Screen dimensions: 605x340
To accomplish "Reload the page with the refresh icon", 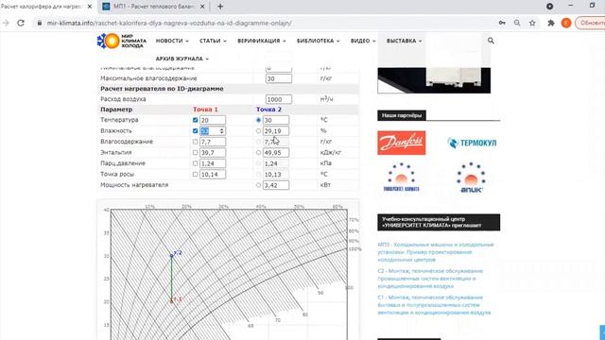I will 21,23.
